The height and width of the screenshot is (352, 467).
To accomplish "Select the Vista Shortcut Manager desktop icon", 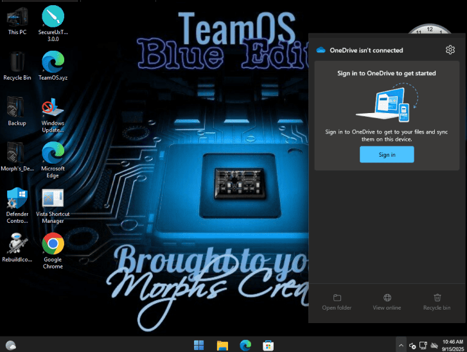I will [x=53, y=206].
